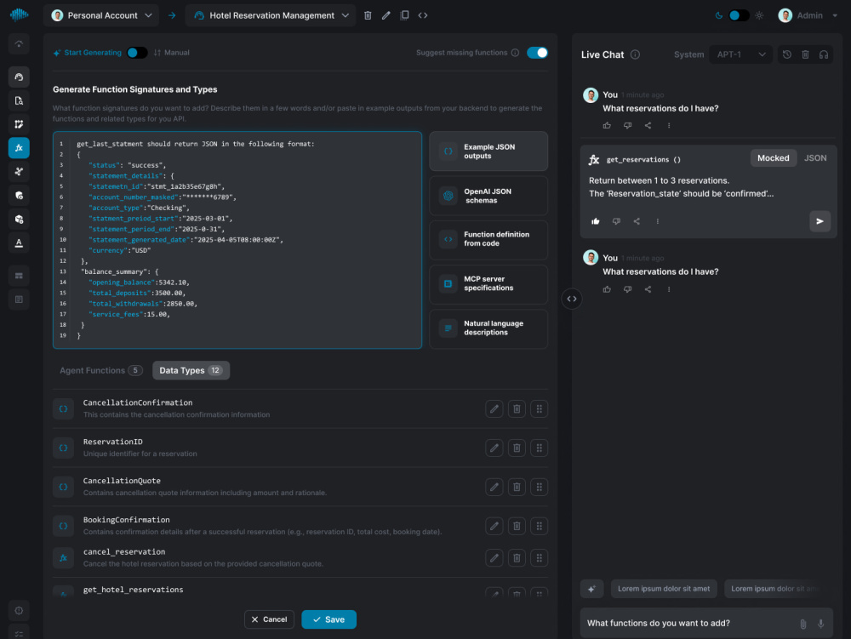This screenshot has width=851, height=639.
Task: Click the document search sidebar icon
Action: 19,100
